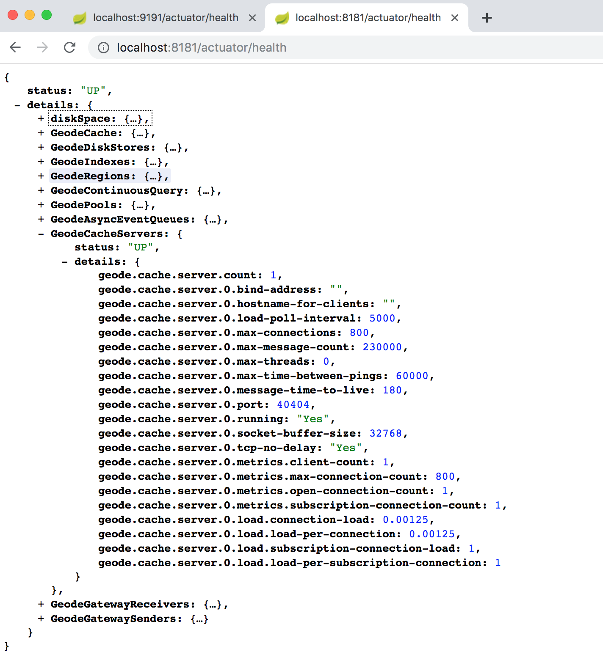The height and width of the screenshot is (660, 603).
Task: Expand the GeodeGatewayReceivers node
Action: click(x=41, y=605)
